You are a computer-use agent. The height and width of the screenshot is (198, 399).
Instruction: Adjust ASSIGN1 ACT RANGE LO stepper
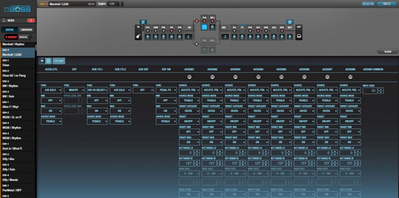click(x=197, y=153)
